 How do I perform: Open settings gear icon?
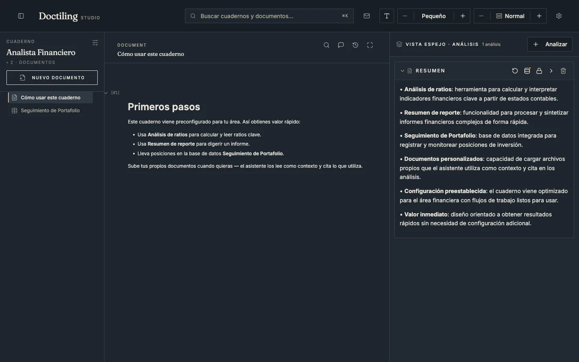(x=559, y=16)
